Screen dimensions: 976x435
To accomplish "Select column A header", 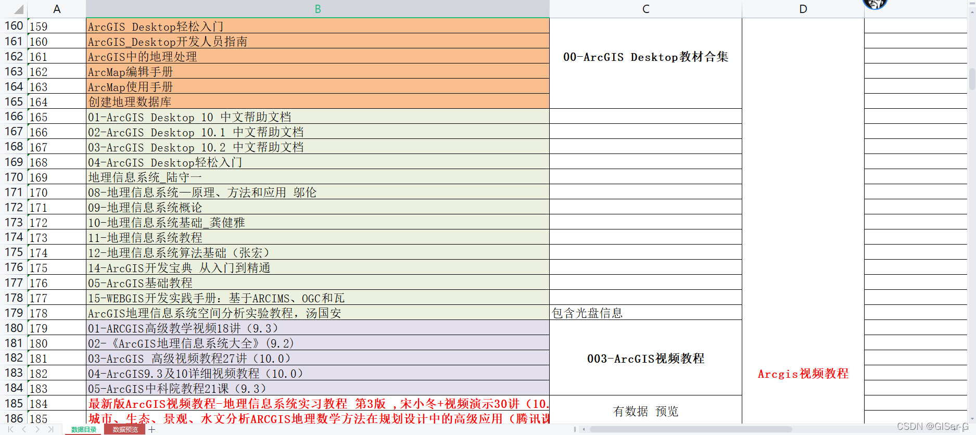I will click(57, 9).
